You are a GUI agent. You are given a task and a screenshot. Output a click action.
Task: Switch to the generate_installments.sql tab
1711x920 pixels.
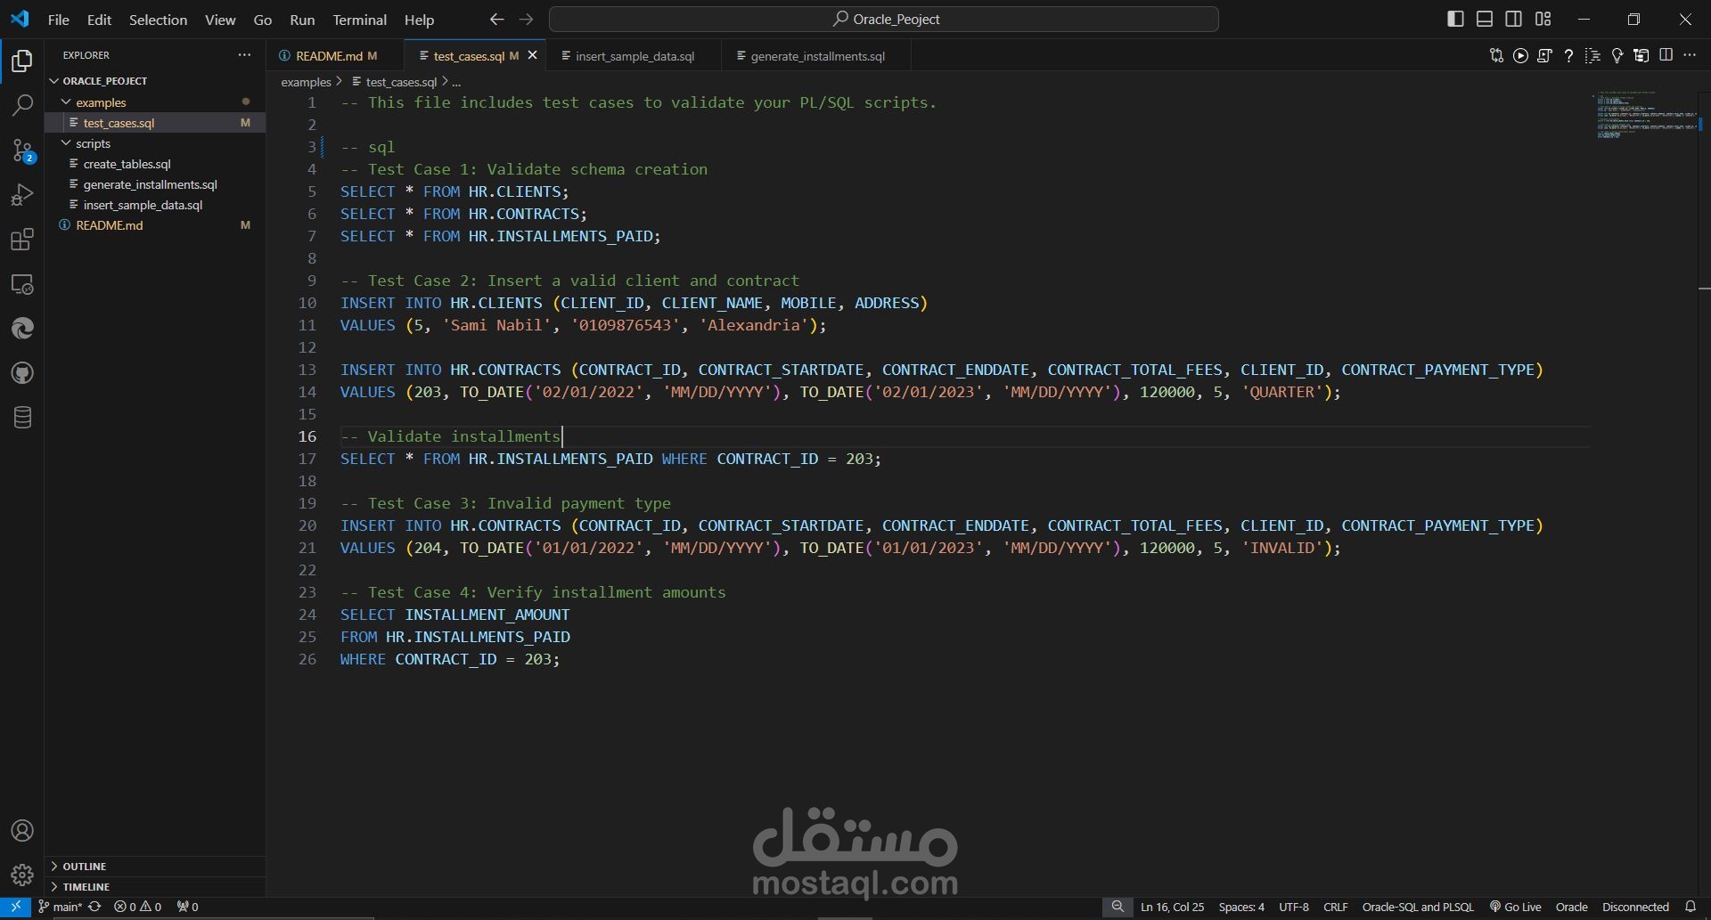point(817,55)
